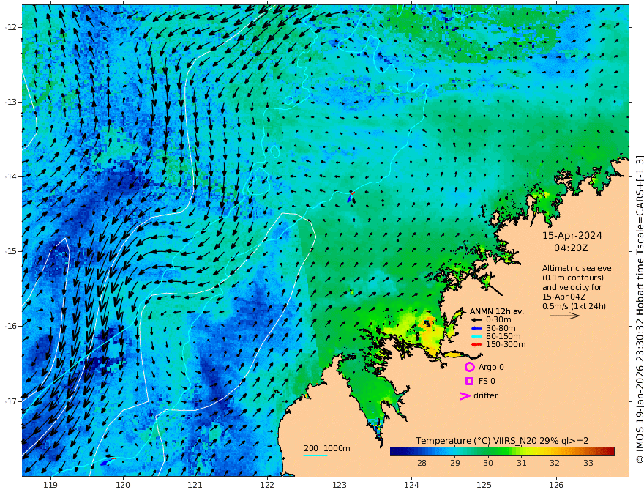Click the '15-Apr-2024' date label
Viewport: 644px width, 498px height.
pos(572,236)
